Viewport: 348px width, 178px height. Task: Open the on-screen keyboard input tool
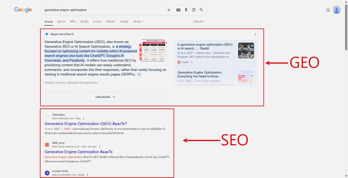(x=178, y=10)
